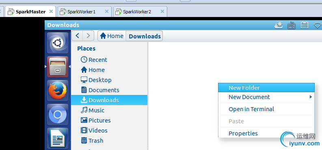Close the SparkWorker1 tab
Screen dimensions: 322x150
(x=106, y=11)
